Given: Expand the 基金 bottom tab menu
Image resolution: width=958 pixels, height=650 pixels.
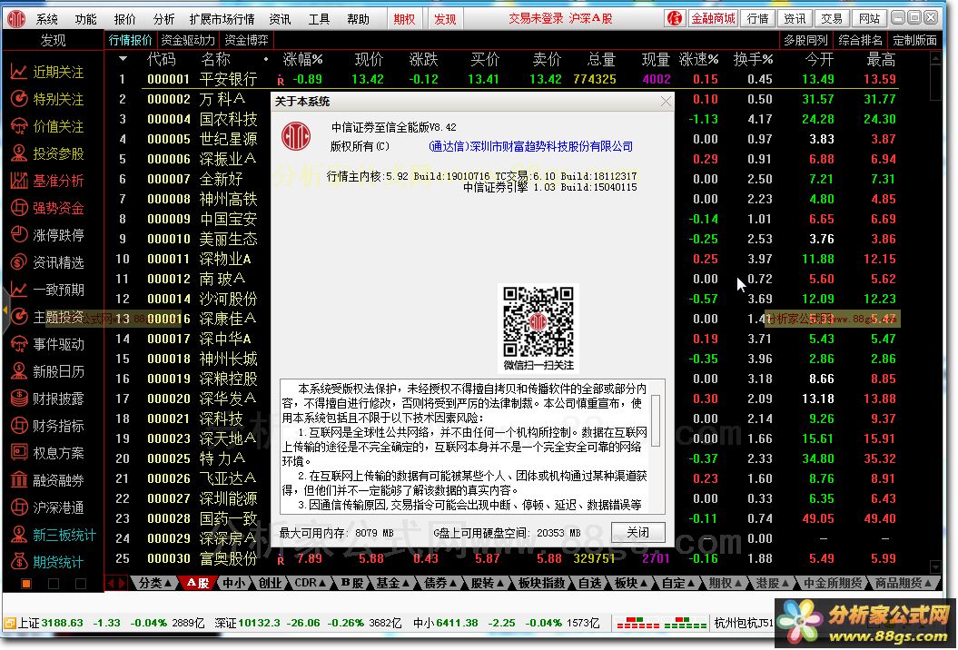Looking at the screenshot, I should [x=393, y=584].
